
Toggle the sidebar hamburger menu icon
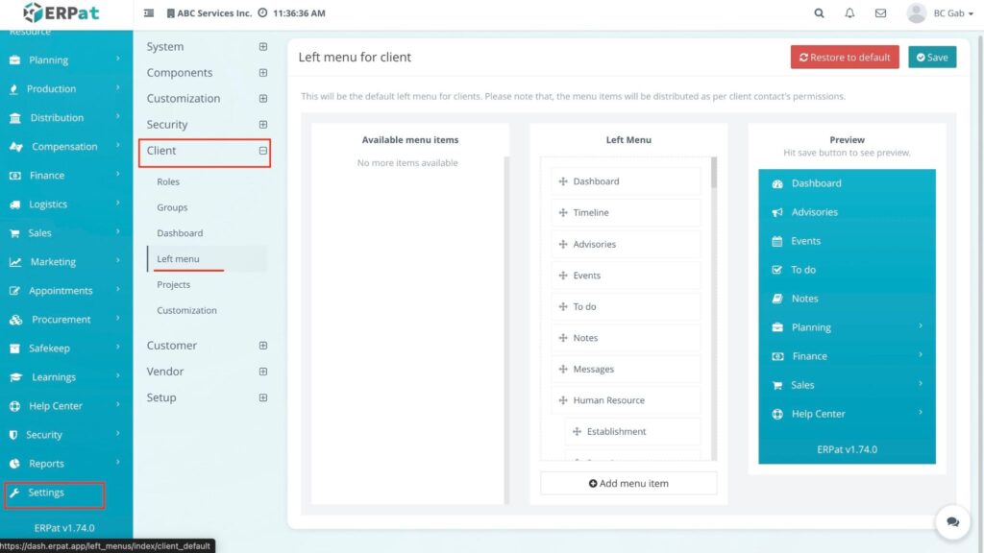click(149, 13)
